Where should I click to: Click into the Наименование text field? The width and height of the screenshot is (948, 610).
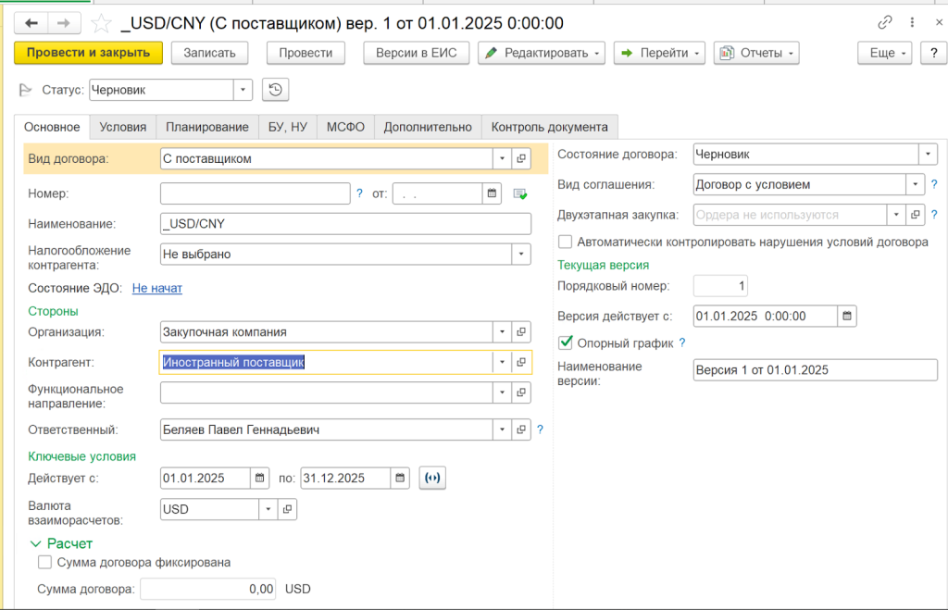pos(345,223)
